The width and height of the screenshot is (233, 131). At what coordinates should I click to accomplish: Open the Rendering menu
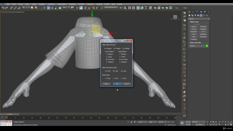tap(72, 4)
